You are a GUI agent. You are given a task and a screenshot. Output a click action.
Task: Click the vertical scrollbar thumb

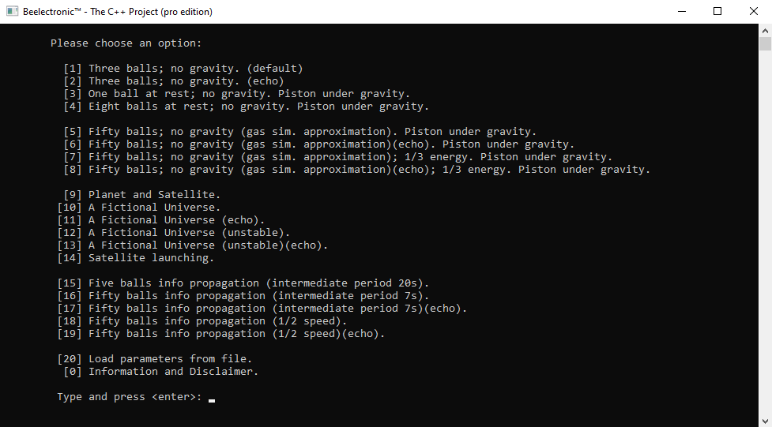765,44
